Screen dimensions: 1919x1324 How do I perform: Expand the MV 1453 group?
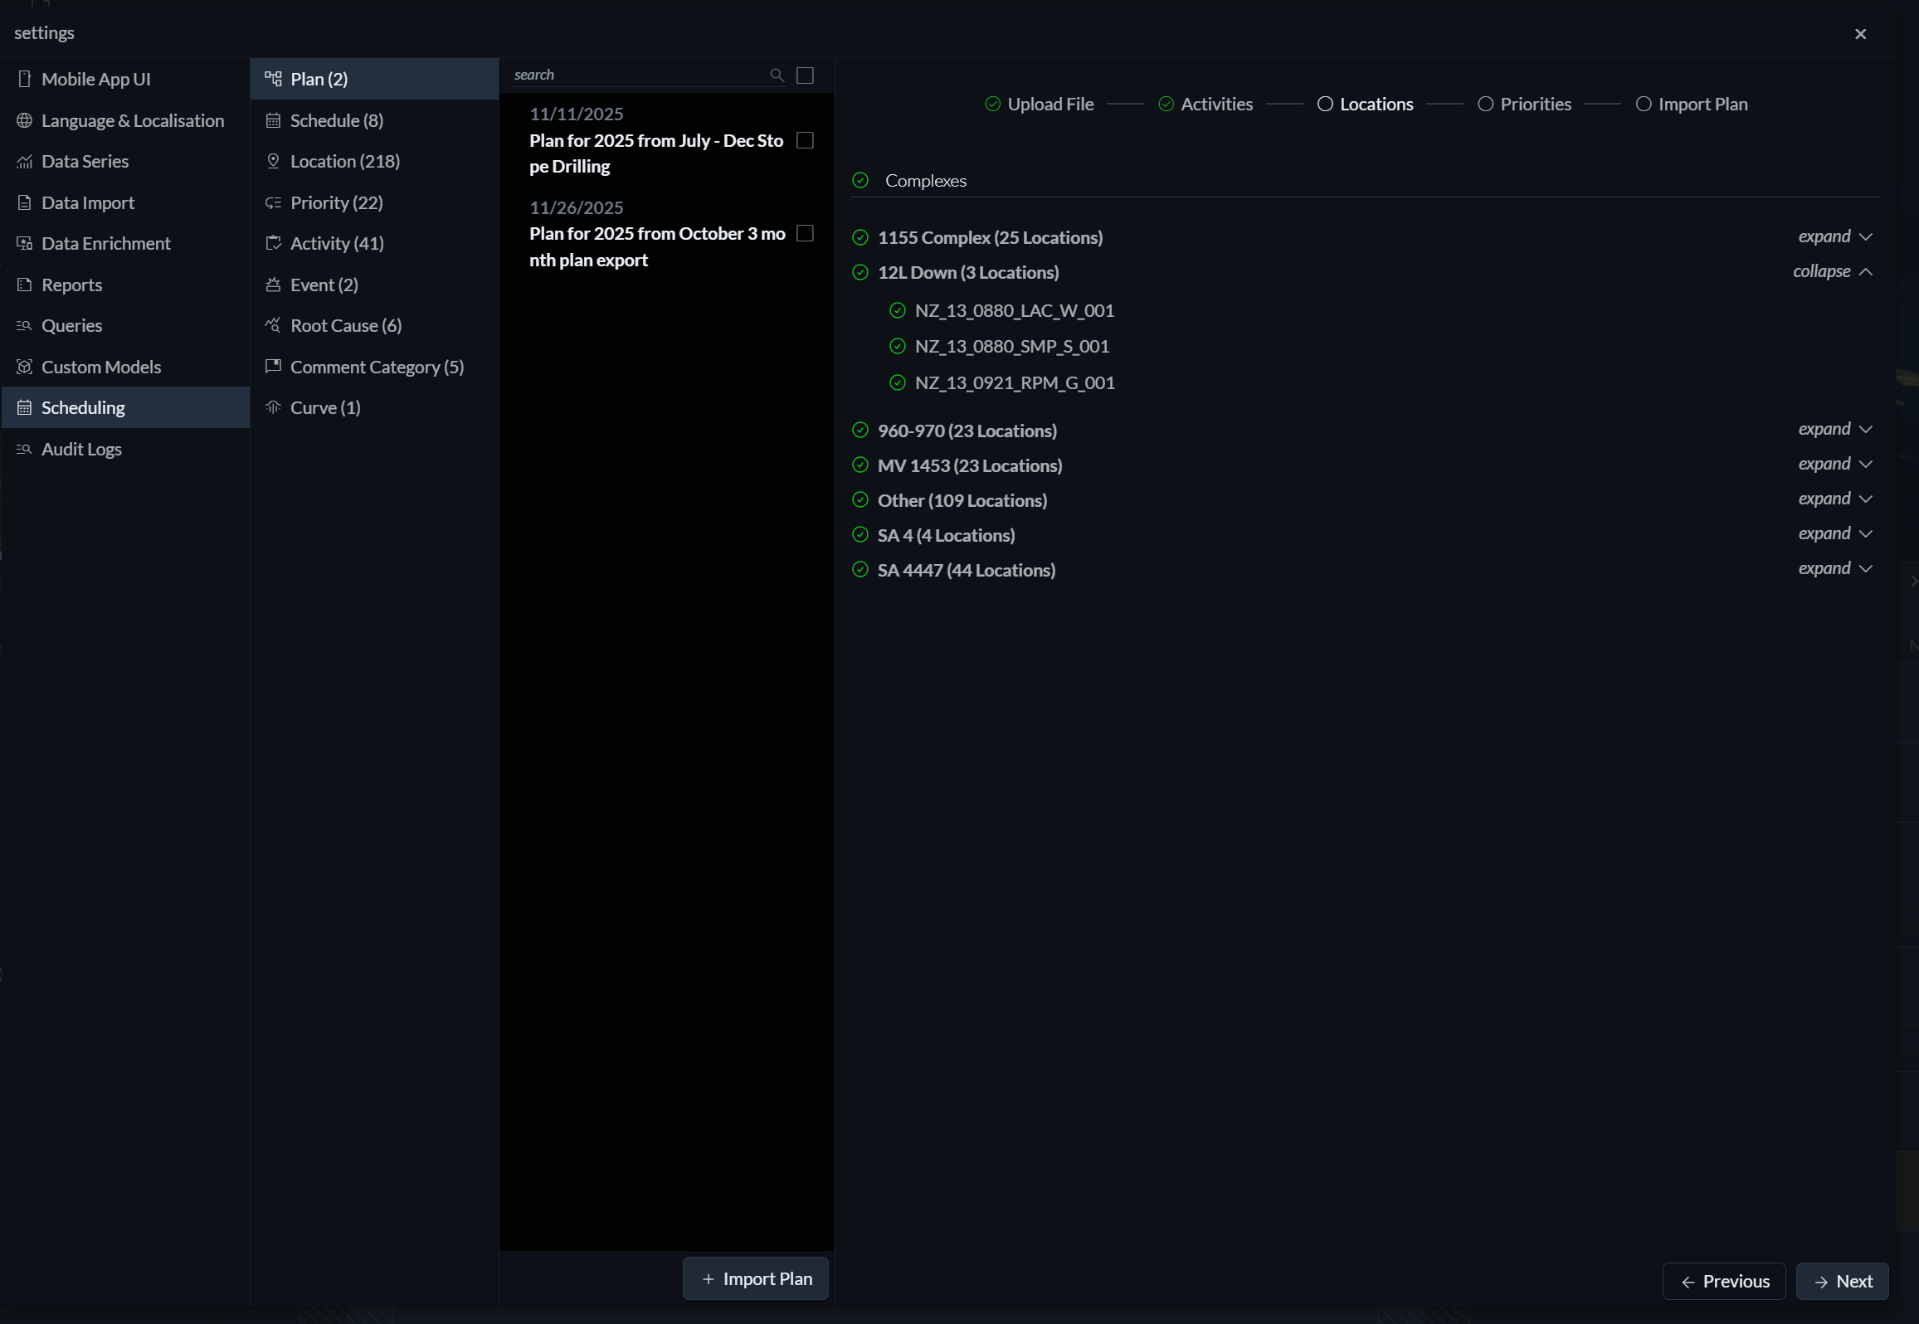pyautogui.click(x=1835, y=464)
